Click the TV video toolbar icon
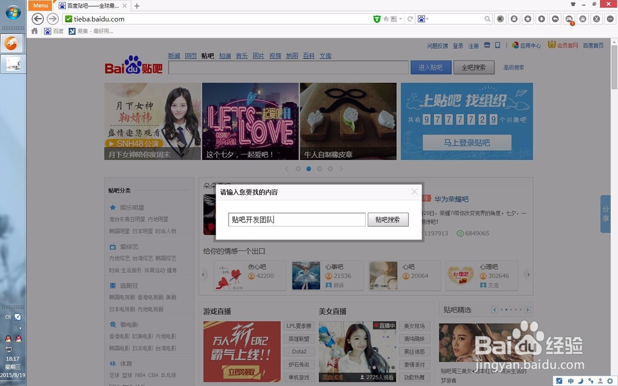 tap(583, 19)
